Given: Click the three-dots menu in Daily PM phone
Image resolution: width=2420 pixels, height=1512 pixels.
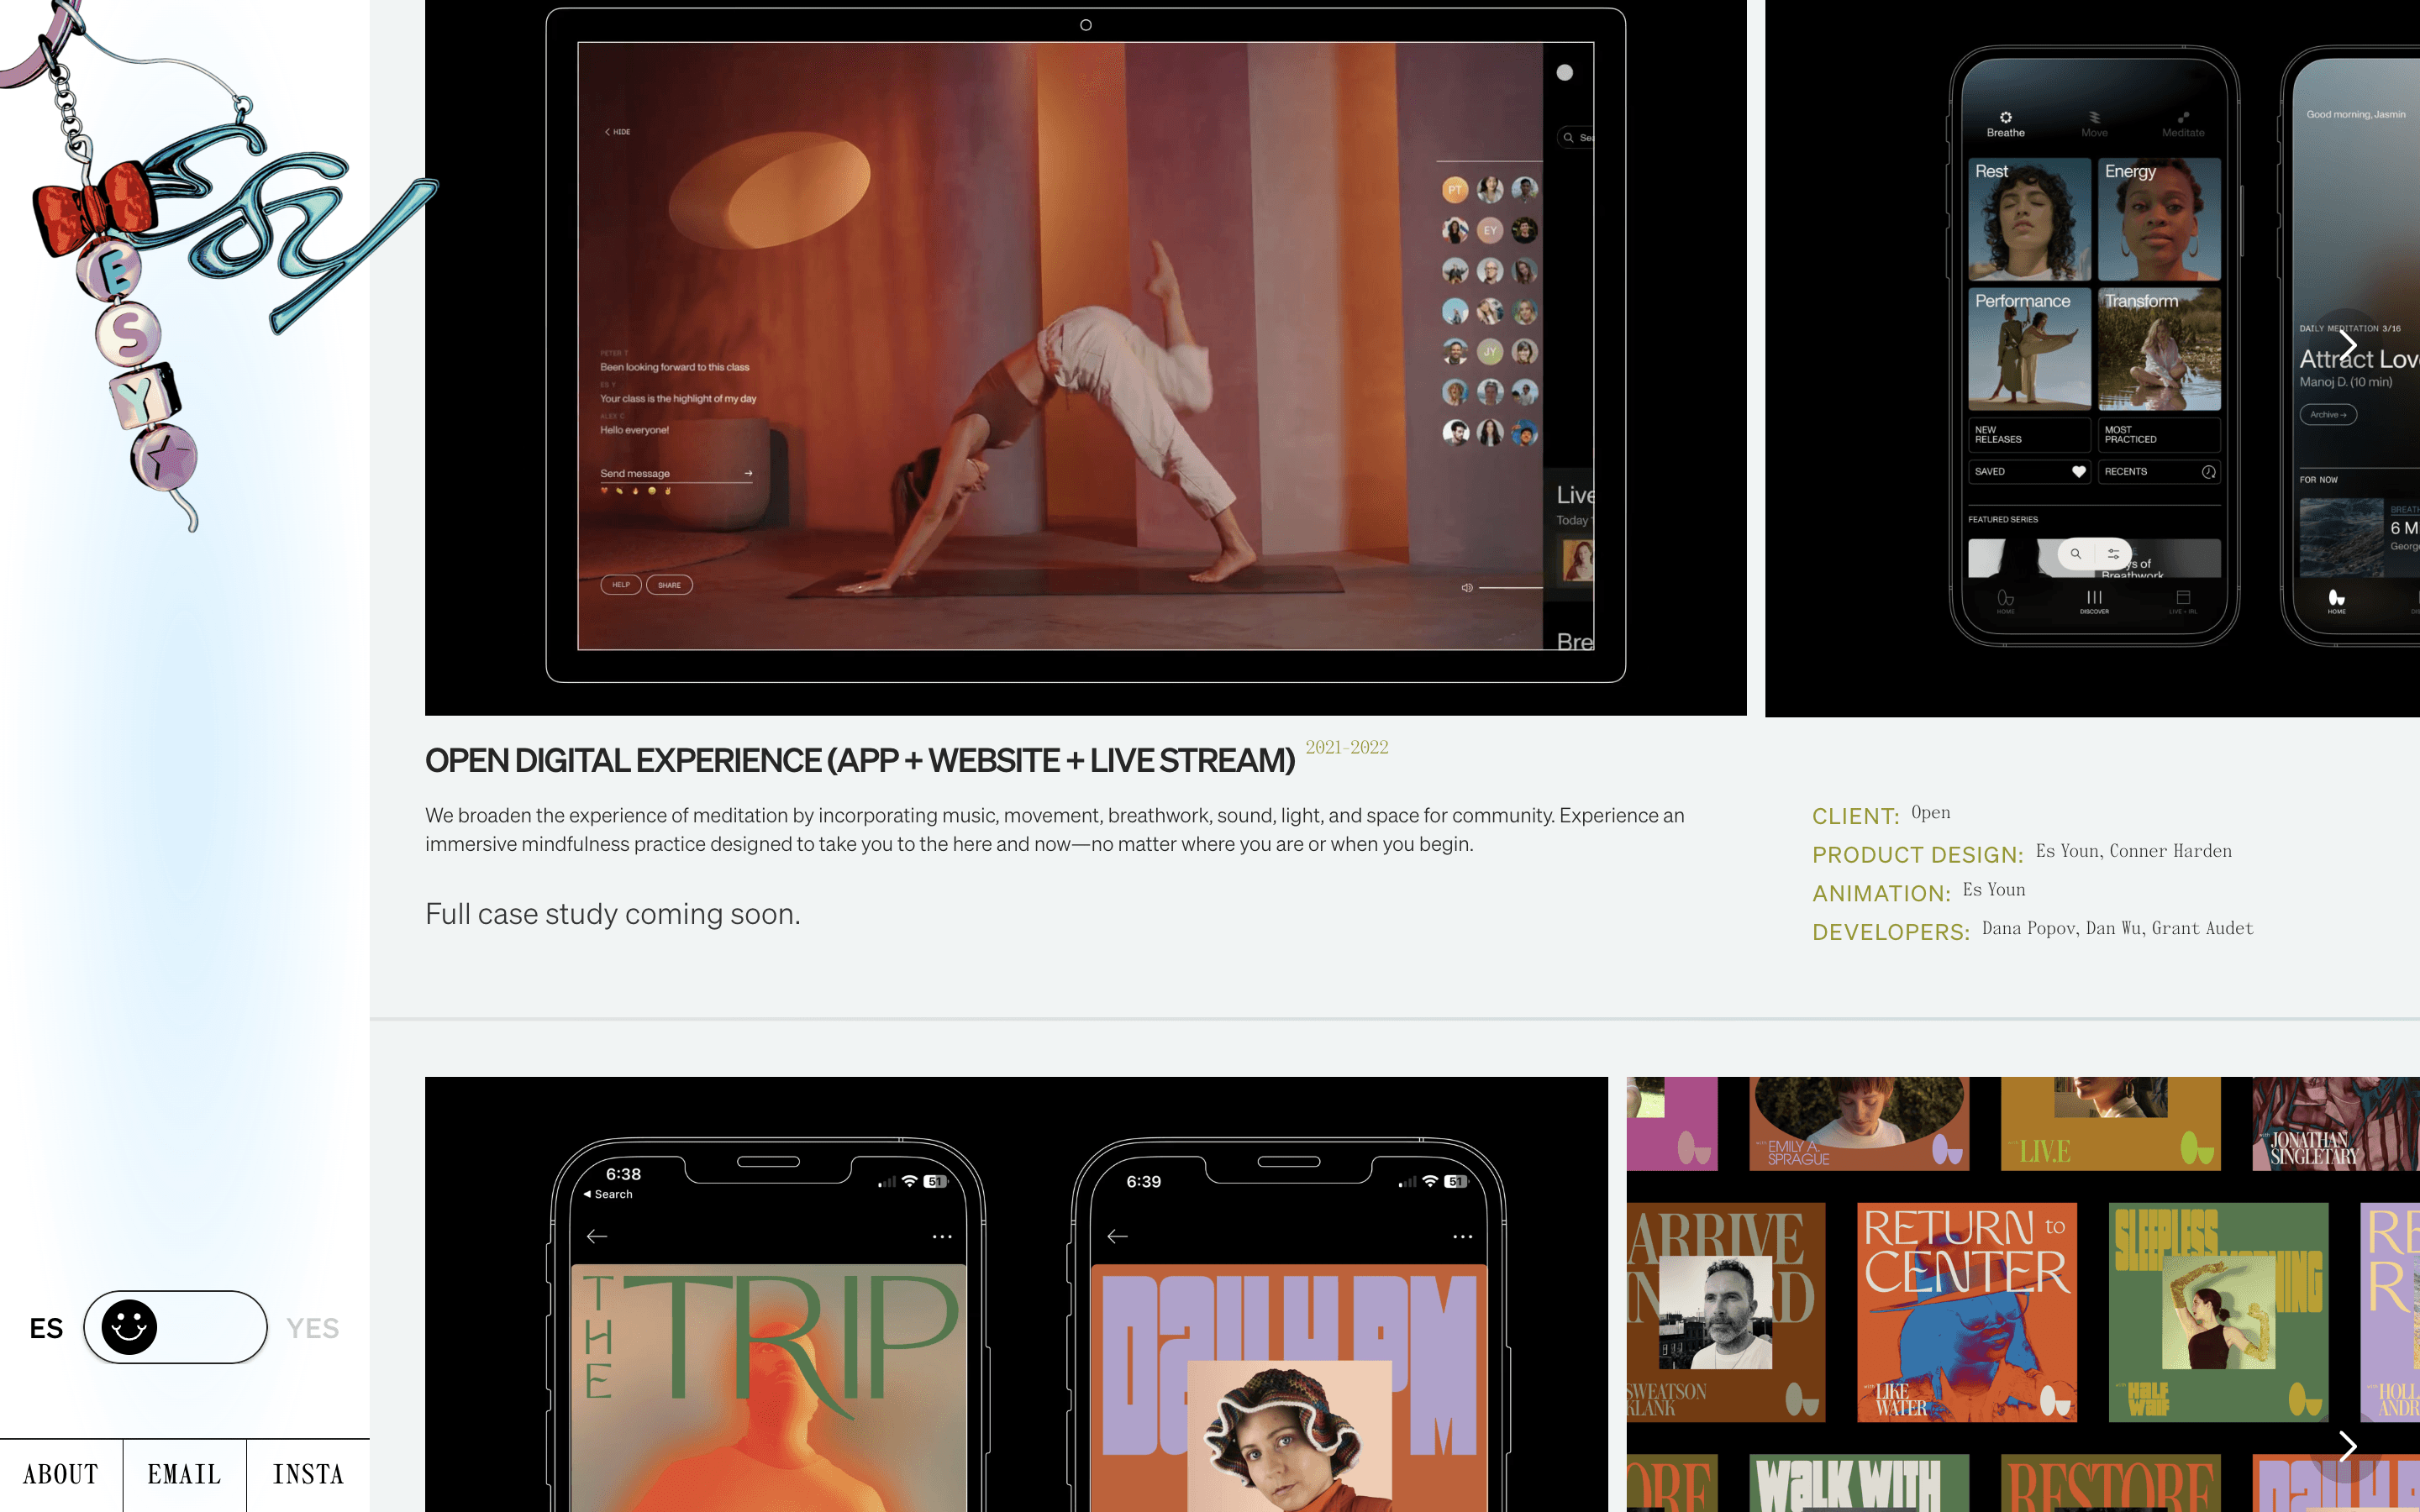Looking at the screenshot, I should 1462,1236.
